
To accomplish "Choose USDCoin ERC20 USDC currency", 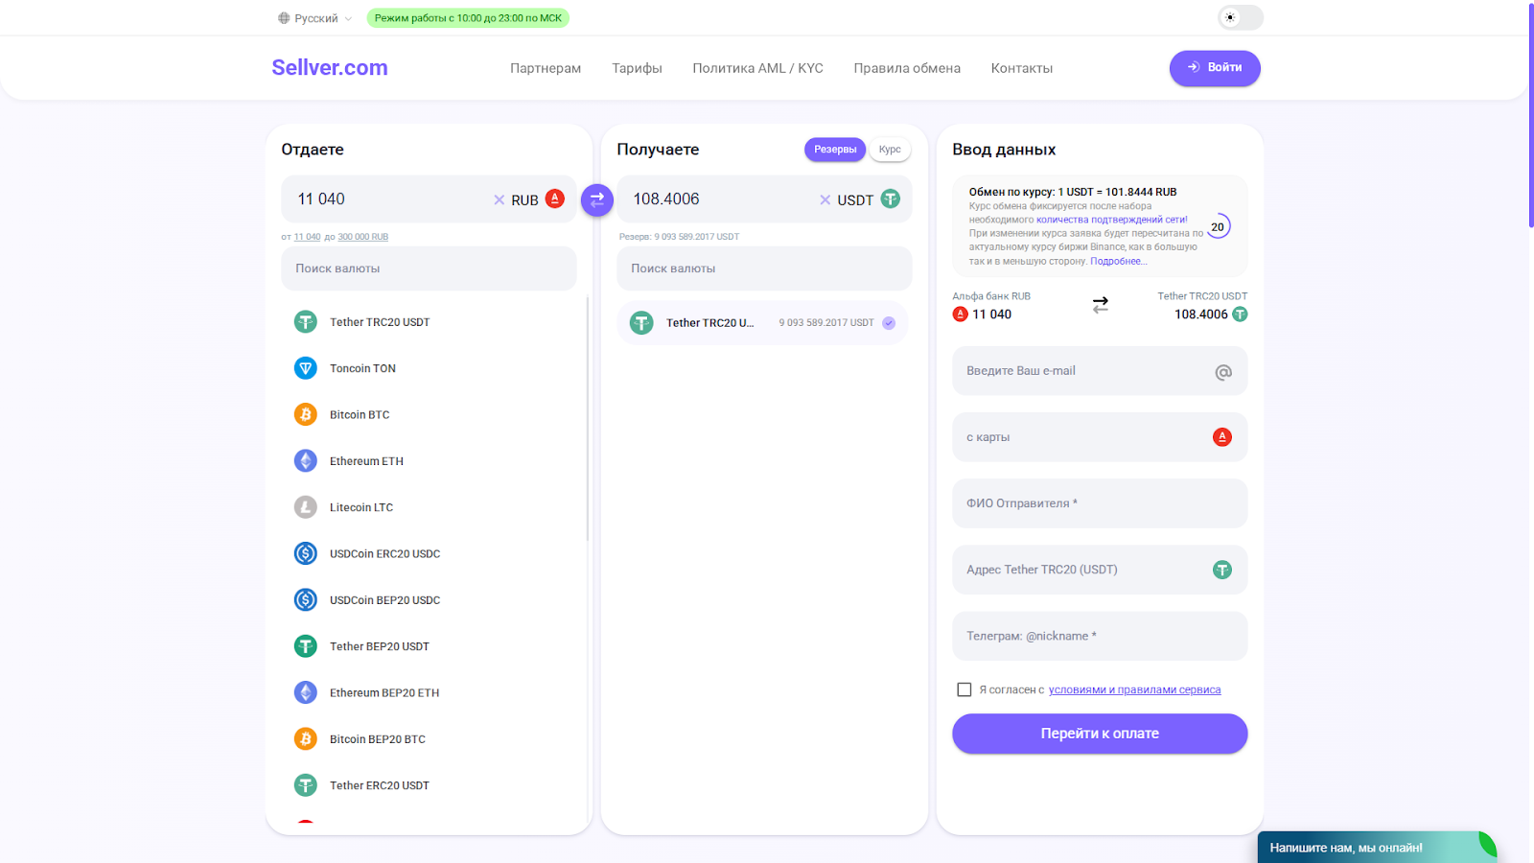I will pos(384,554).
